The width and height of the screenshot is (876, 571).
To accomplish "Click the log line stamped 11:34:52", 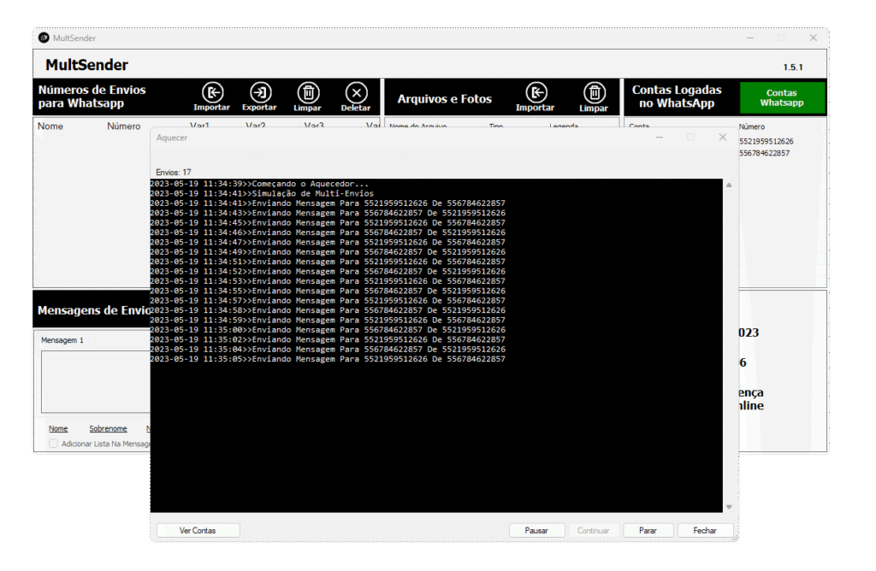I will pyautogui.click(x=328, y=271).
